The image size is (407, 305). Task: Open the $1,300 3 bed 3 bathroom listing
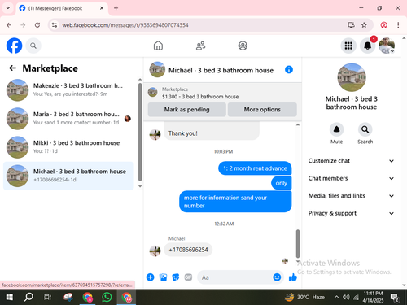click(x=200, y=93)
